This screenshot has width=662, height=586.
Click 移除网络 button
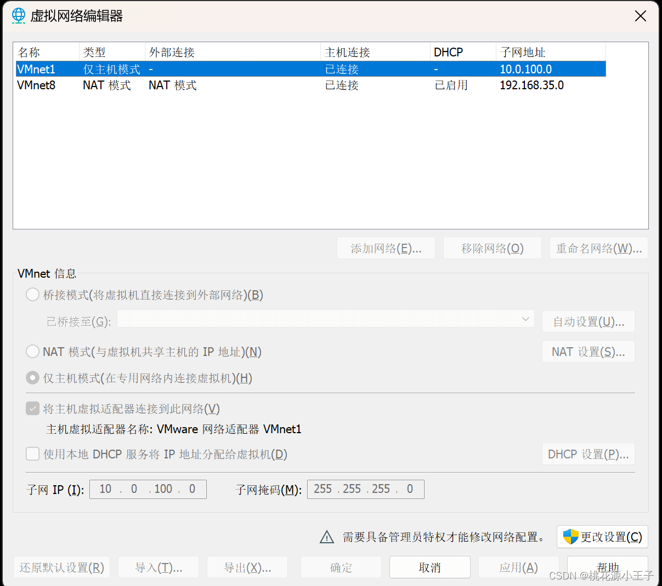coord(492,248)
